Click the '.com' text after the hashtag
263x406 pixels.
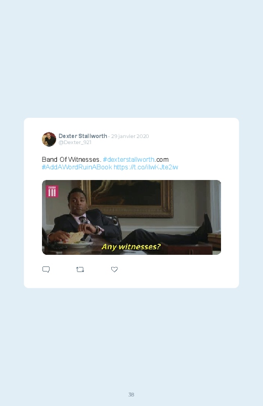[x=162, y=159]
